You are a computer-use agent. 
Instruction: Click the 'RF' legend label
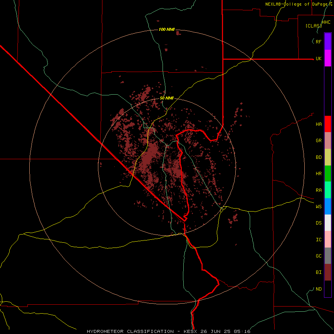[318, 42]
